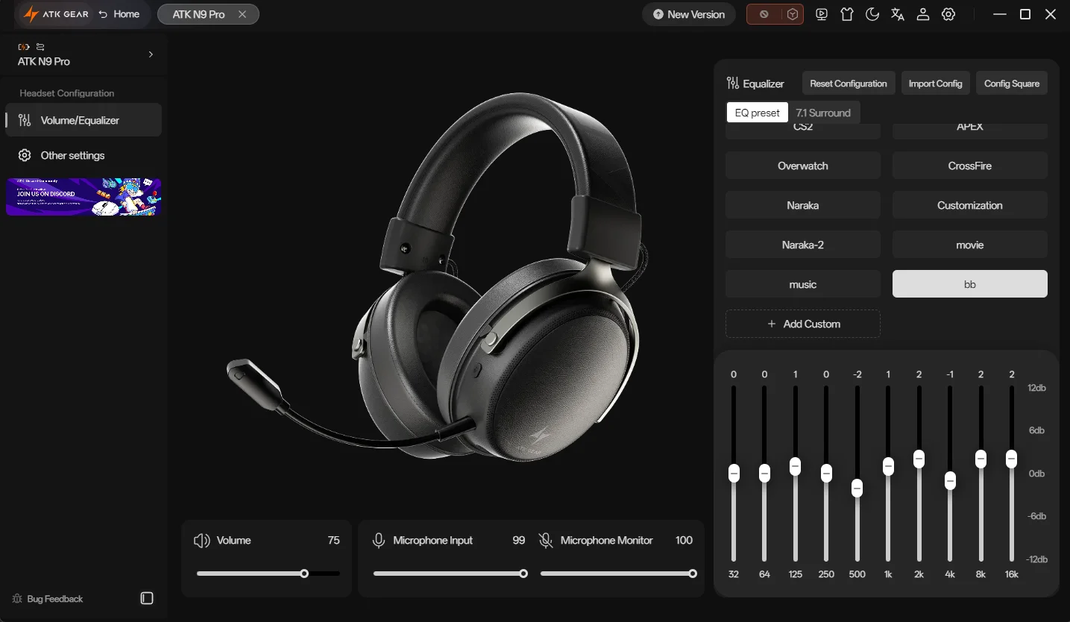The width and height of the screenshot is (1070, 622).
Task: Click the Join Us on Discord banner
Action: pyautogui.click(x=84, y=197)
